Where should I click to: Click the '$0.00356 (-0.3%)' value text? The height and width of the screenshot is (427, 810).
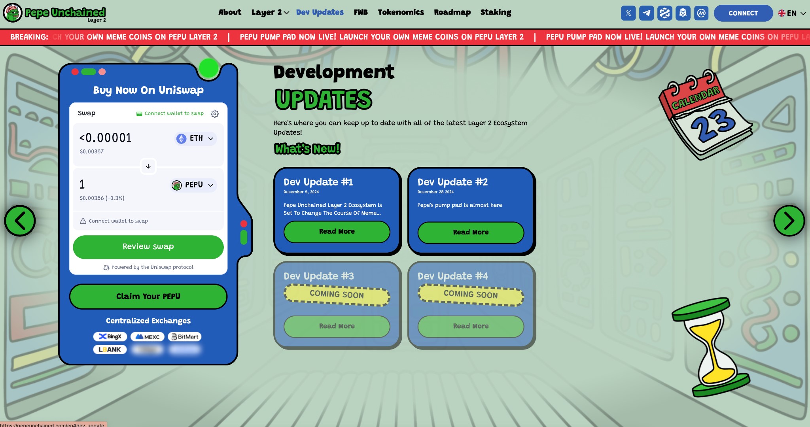[x=102, y=198]
